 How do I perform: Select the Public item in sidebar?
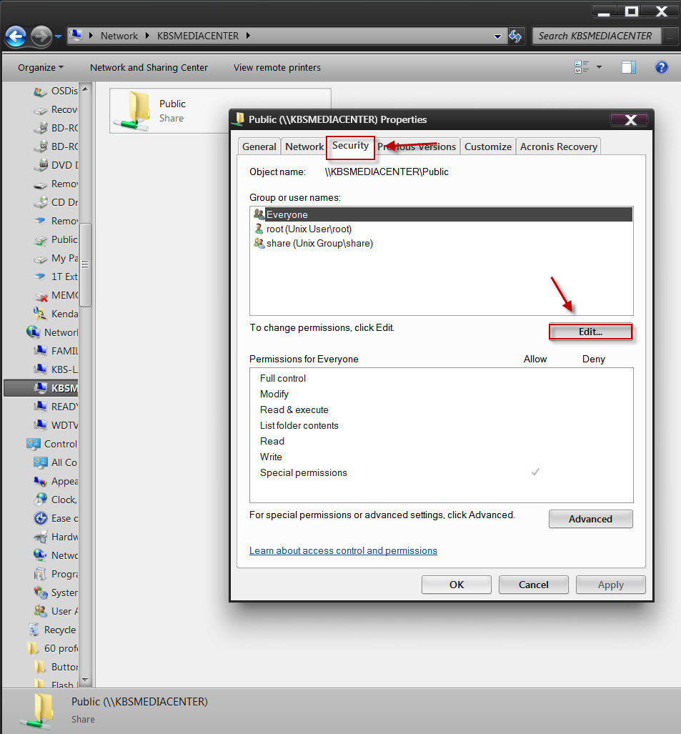(x=56, y=239)
